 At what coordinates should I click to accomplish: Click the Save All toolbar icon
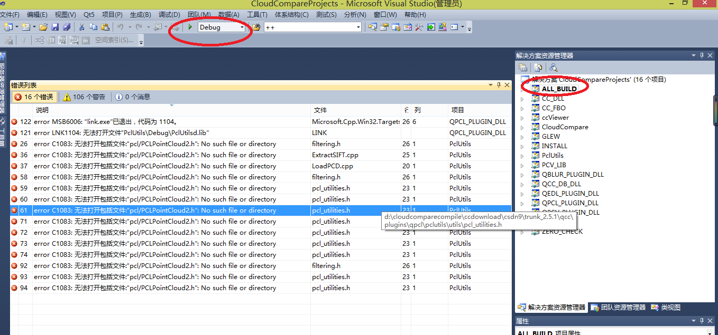(x=67, y=27)
